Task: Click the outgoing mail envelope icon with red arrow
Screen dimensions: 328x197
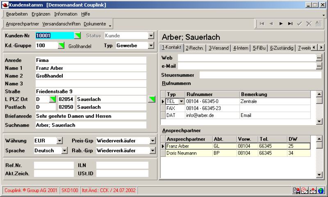Action: [x=313, y=190]
